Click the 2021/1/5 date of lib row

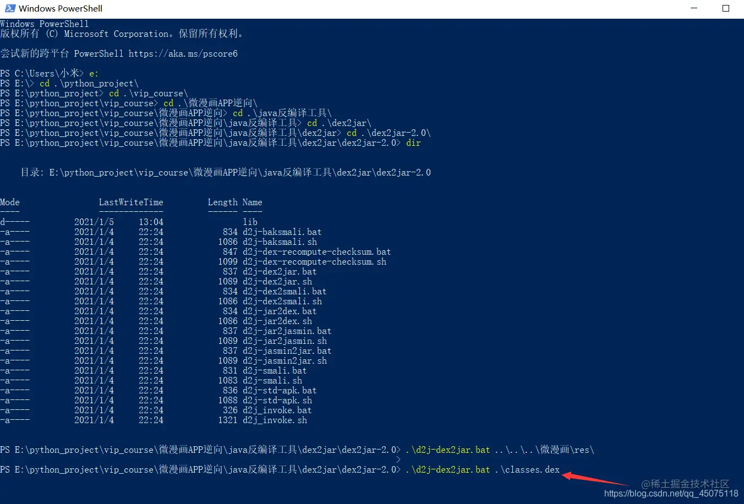coord(94,222)
